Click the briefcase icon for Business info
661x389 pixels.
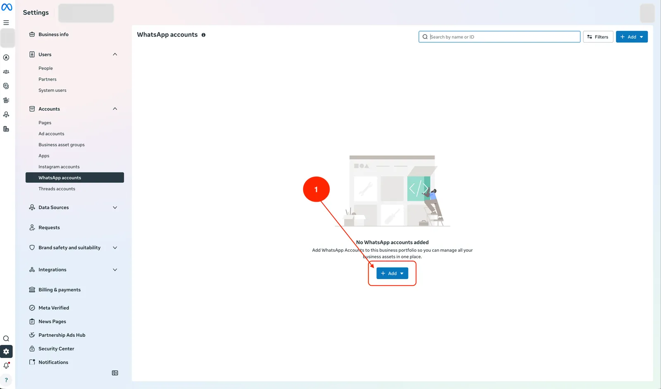point(32,34)
